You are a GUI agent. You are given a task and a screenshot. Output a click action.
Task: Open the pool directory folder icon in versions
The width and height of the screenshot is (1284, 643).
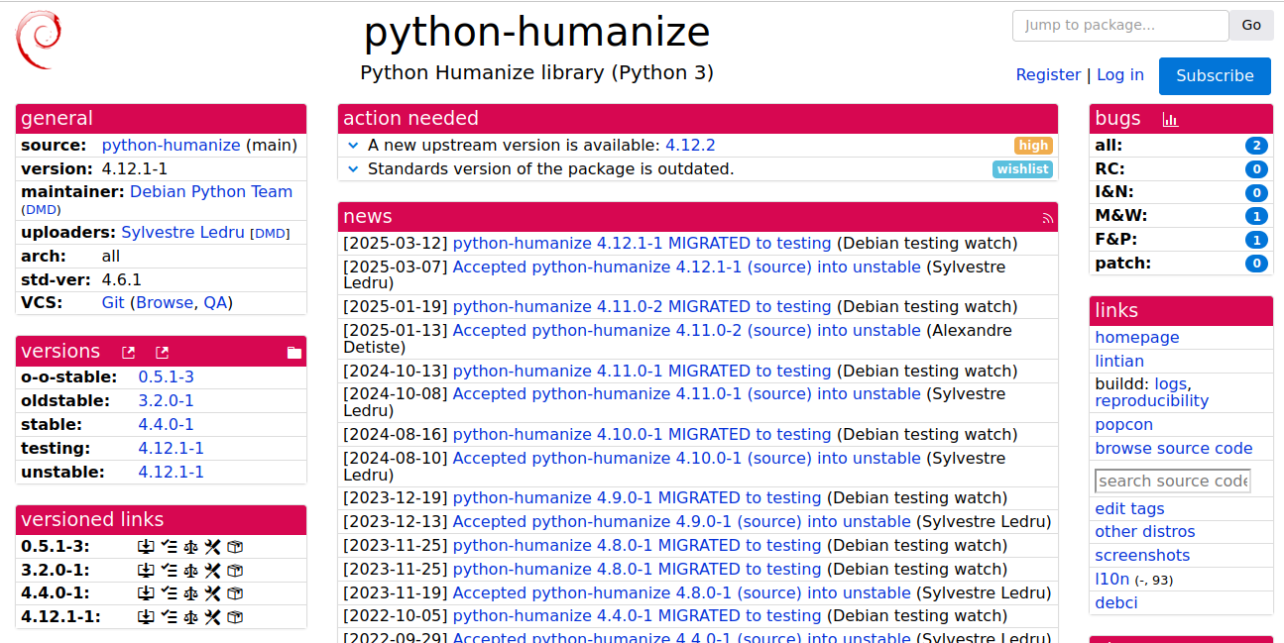[294, 352]
